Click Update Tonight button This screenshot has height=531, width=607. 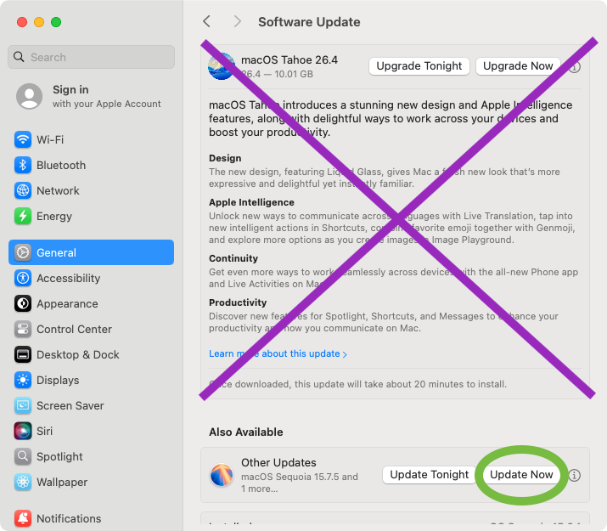tap(430, 475)
